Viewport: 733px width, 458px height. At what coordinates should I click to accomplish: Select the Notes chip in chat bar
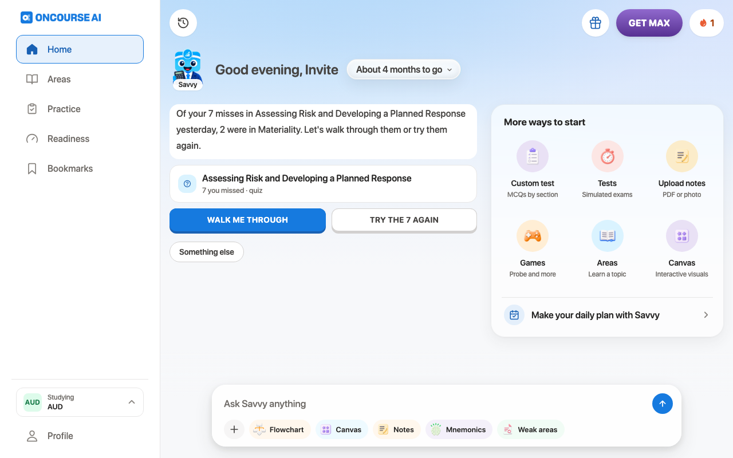coord(397,429)
